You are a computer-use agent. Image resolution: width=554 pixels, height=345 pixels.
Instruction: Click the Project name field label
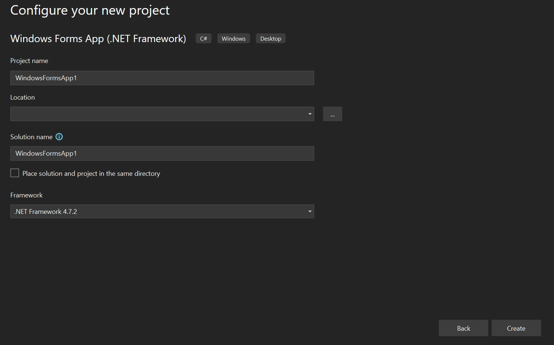click(29, 61)
